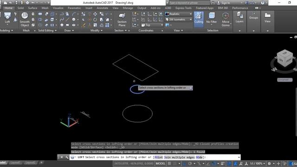297x167 pixels.
Task: Click the Solid Intersect icon
Action: [x=40, y=25]
